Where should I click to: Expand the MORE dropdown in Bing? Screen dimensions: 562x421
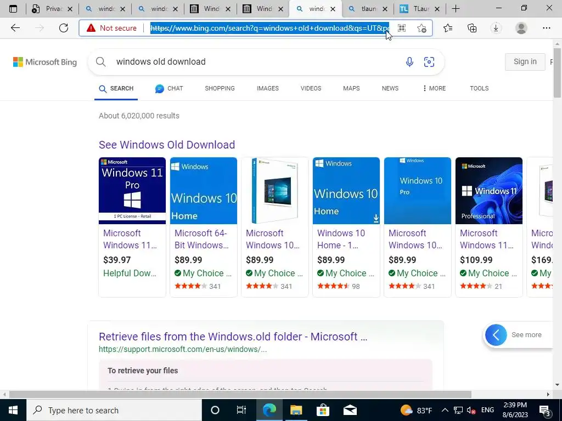pyautogui.click(x=434, y=88)
